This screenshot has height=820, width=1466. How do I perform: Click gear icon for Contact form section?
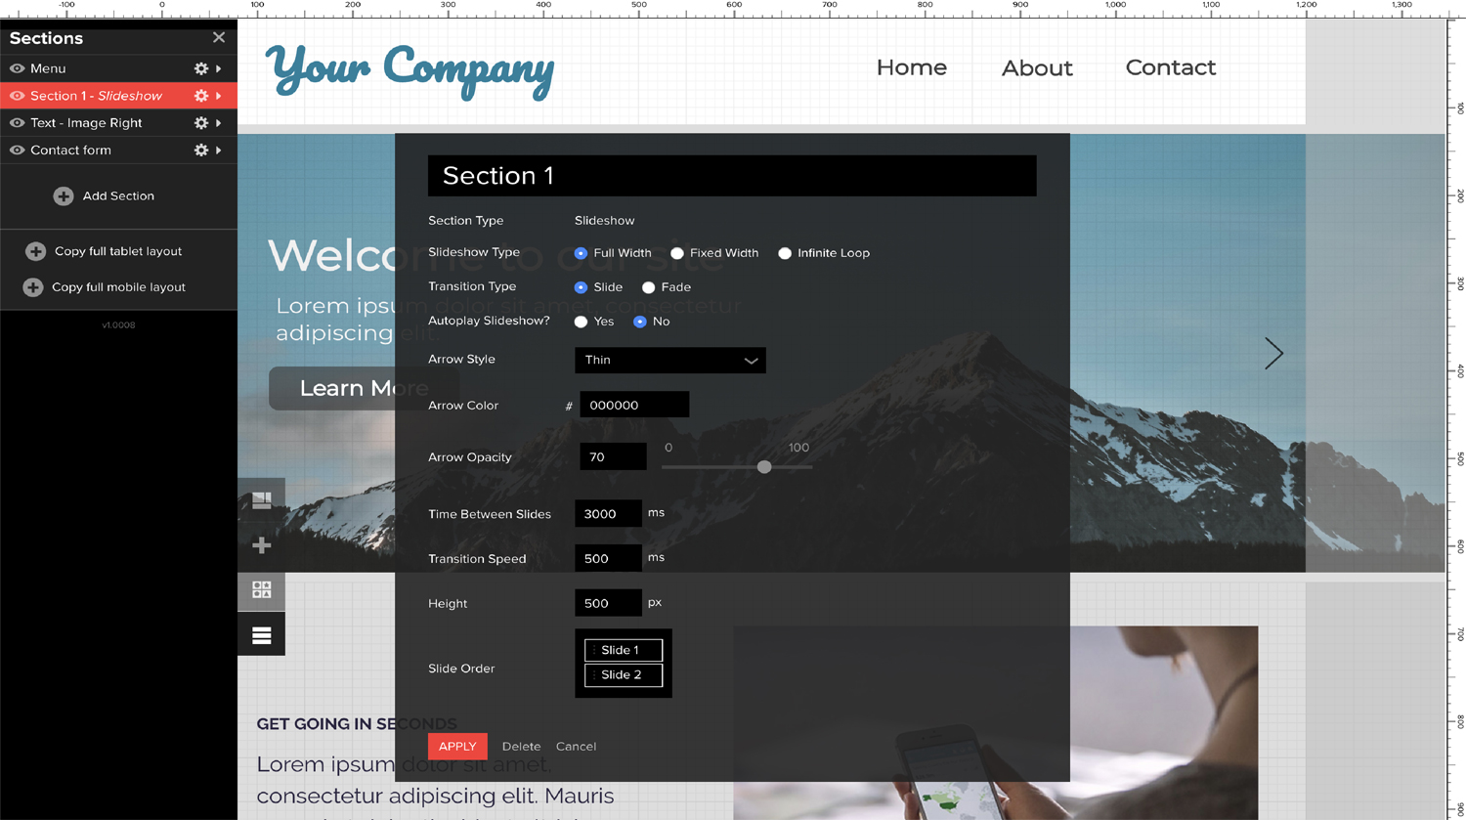tap(200, 151)
